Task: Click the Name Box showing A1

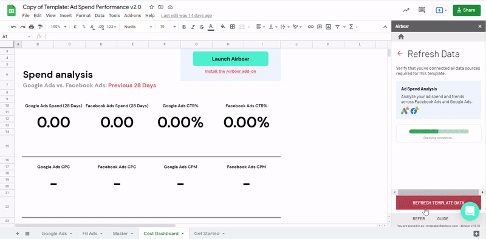Action: click(x=16, y=36)
